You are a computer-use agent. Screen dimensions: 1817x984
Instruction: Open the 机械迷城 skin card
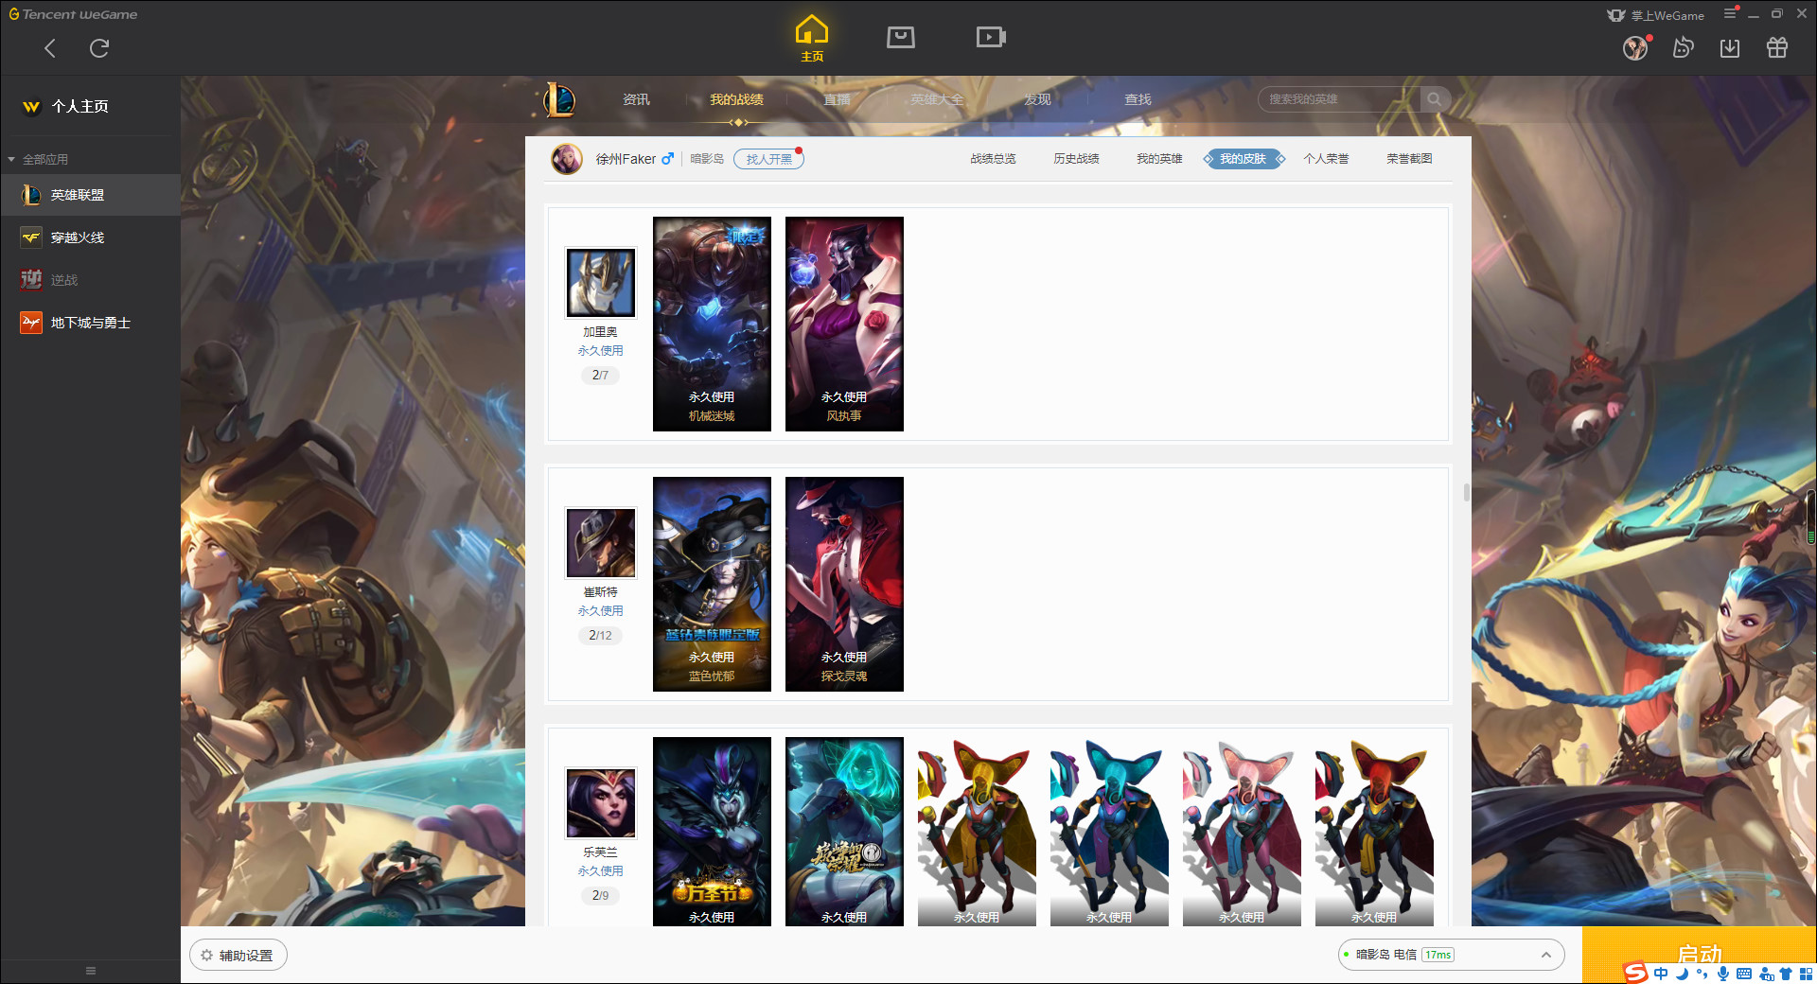point(712,324)
